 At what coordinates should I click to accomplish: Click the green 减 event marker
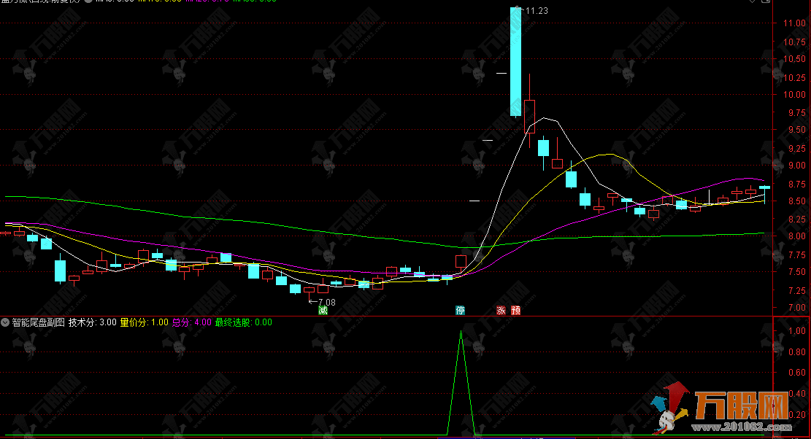click(x=323, y=310)
